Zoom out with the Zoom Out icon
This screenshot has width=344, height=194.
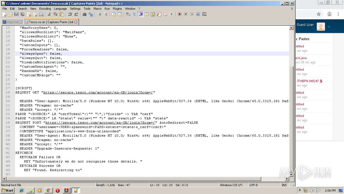105,14
